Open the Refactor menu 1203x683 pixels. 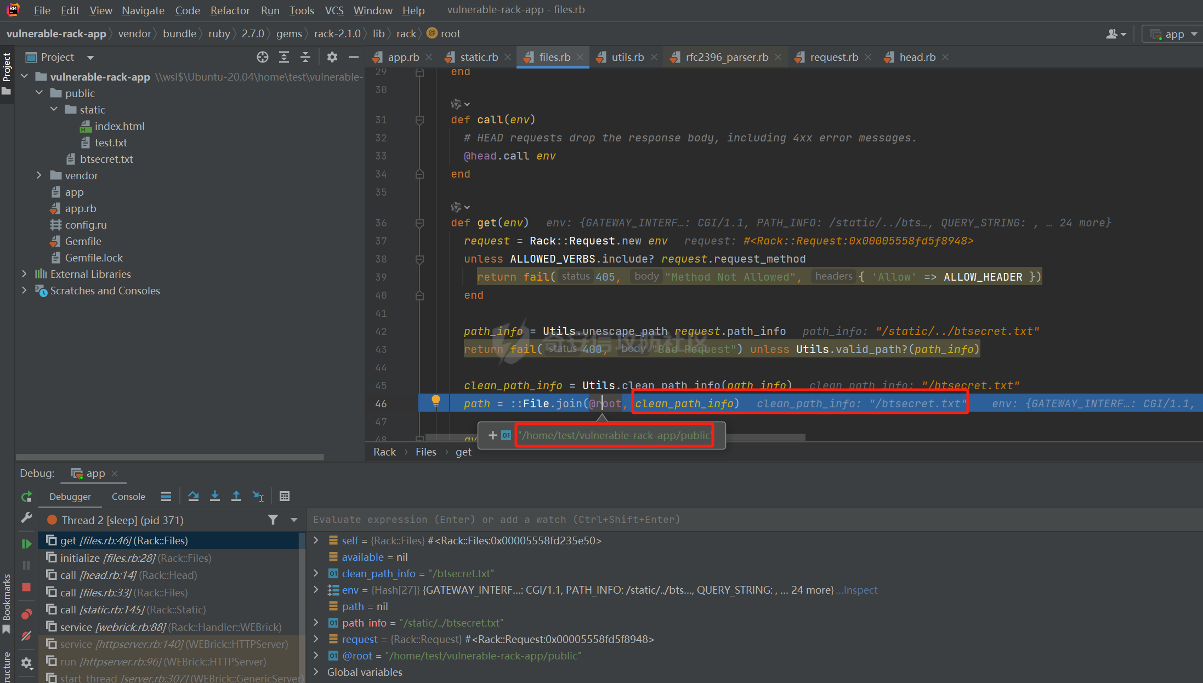230,10
